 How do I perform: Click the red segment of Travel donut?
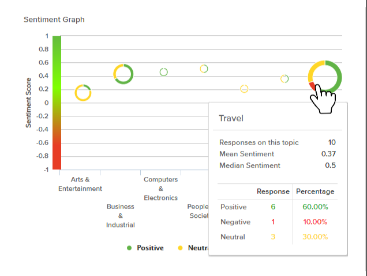(313, 86)
